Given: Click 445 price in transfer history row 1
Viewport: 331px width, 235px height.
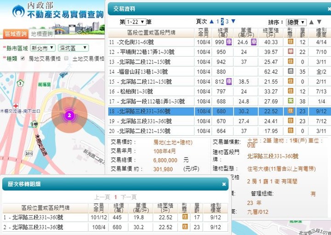Looking at the screenshot, I should (x=117, y=217).
